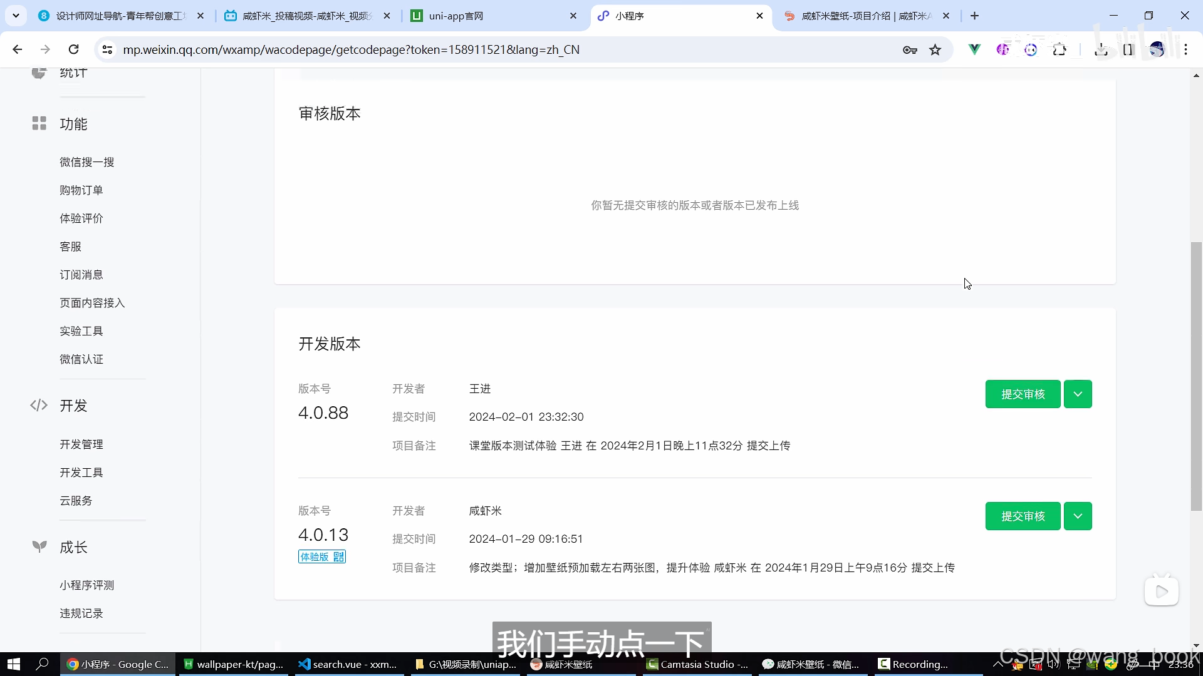Open the Chrome three-dot menu
Viewport: 1203px width, 676px height.
coord(1186,49)
